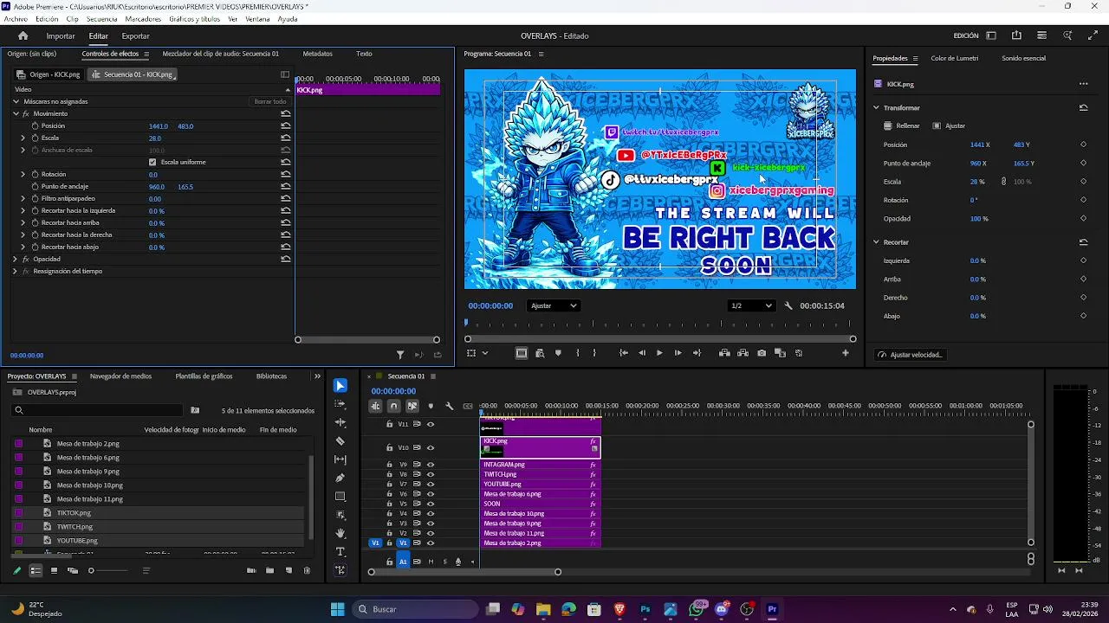This screenshot has height=623, width=1109.
Task: Click the Extract button in Program monitor
Action: [x=743, y=353]
